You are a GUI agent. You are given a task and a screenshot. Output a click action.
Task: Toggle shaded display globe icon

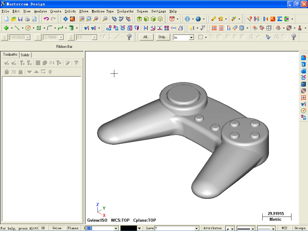coord(198,19)
